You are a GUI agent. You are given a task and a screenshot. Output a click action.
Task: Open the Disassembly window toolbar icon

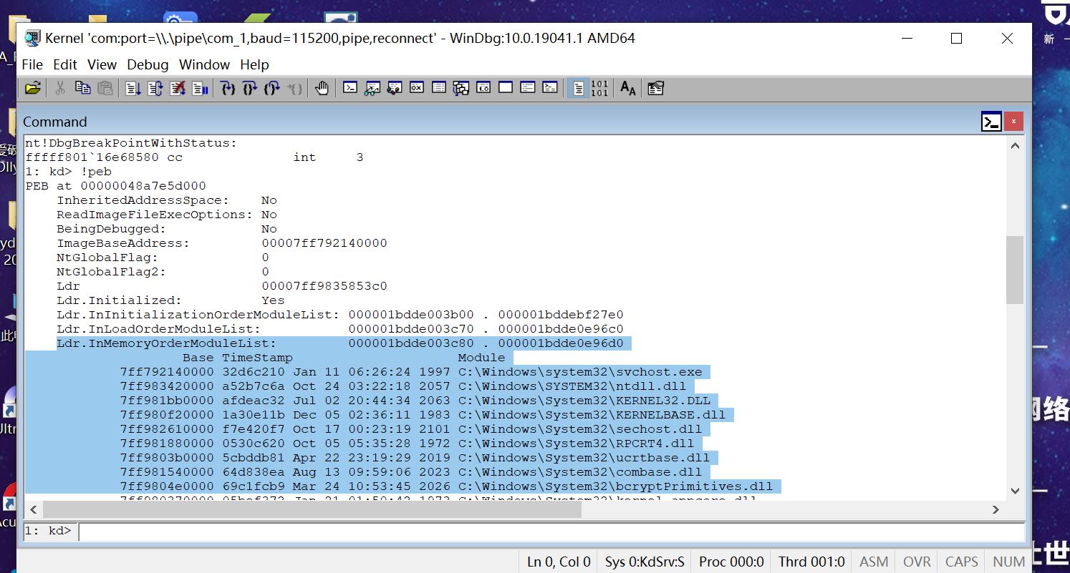pyautogui.click(x=483, y=87)
